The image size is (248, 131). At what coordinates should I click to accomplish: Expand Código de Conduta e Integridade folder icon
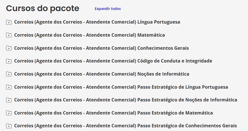[x=9, y=61]
